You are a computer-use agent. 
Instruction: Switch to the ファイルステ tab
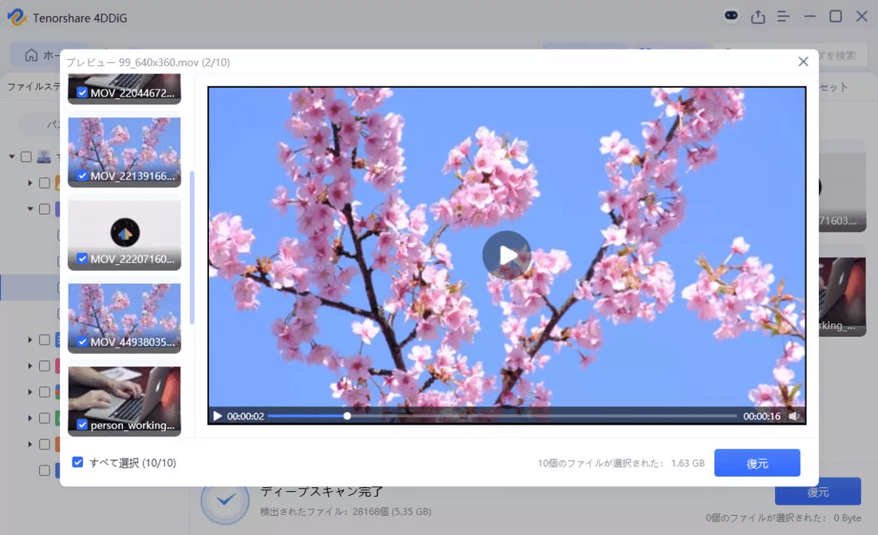30,87
